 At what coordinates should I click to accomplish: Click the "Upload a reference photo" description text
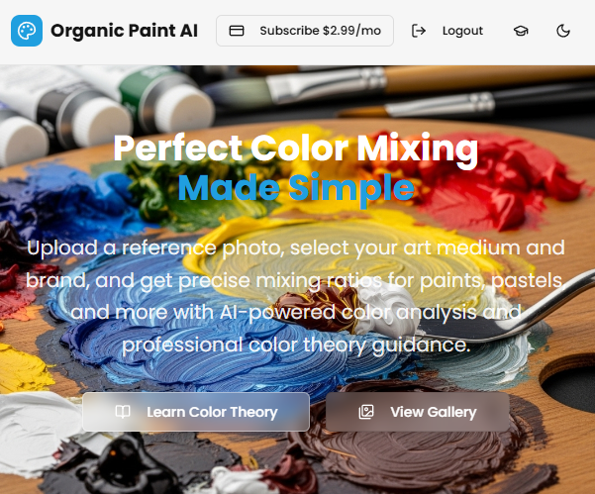pyautogui.click(x=296, y=296)
